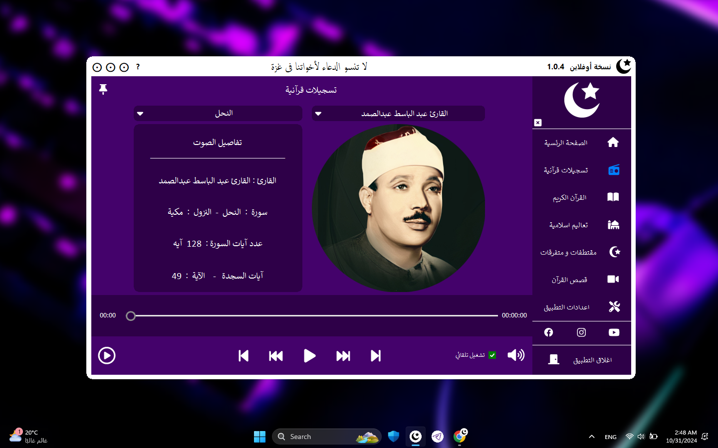The image size is (718, 448).
Task: Open قصص القرآن via the video camera icon
Action: (x=613, y=279)
